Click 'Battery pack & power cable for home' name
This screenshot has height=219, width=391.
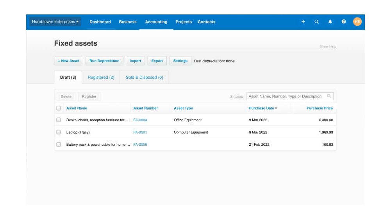pos(98,144)
